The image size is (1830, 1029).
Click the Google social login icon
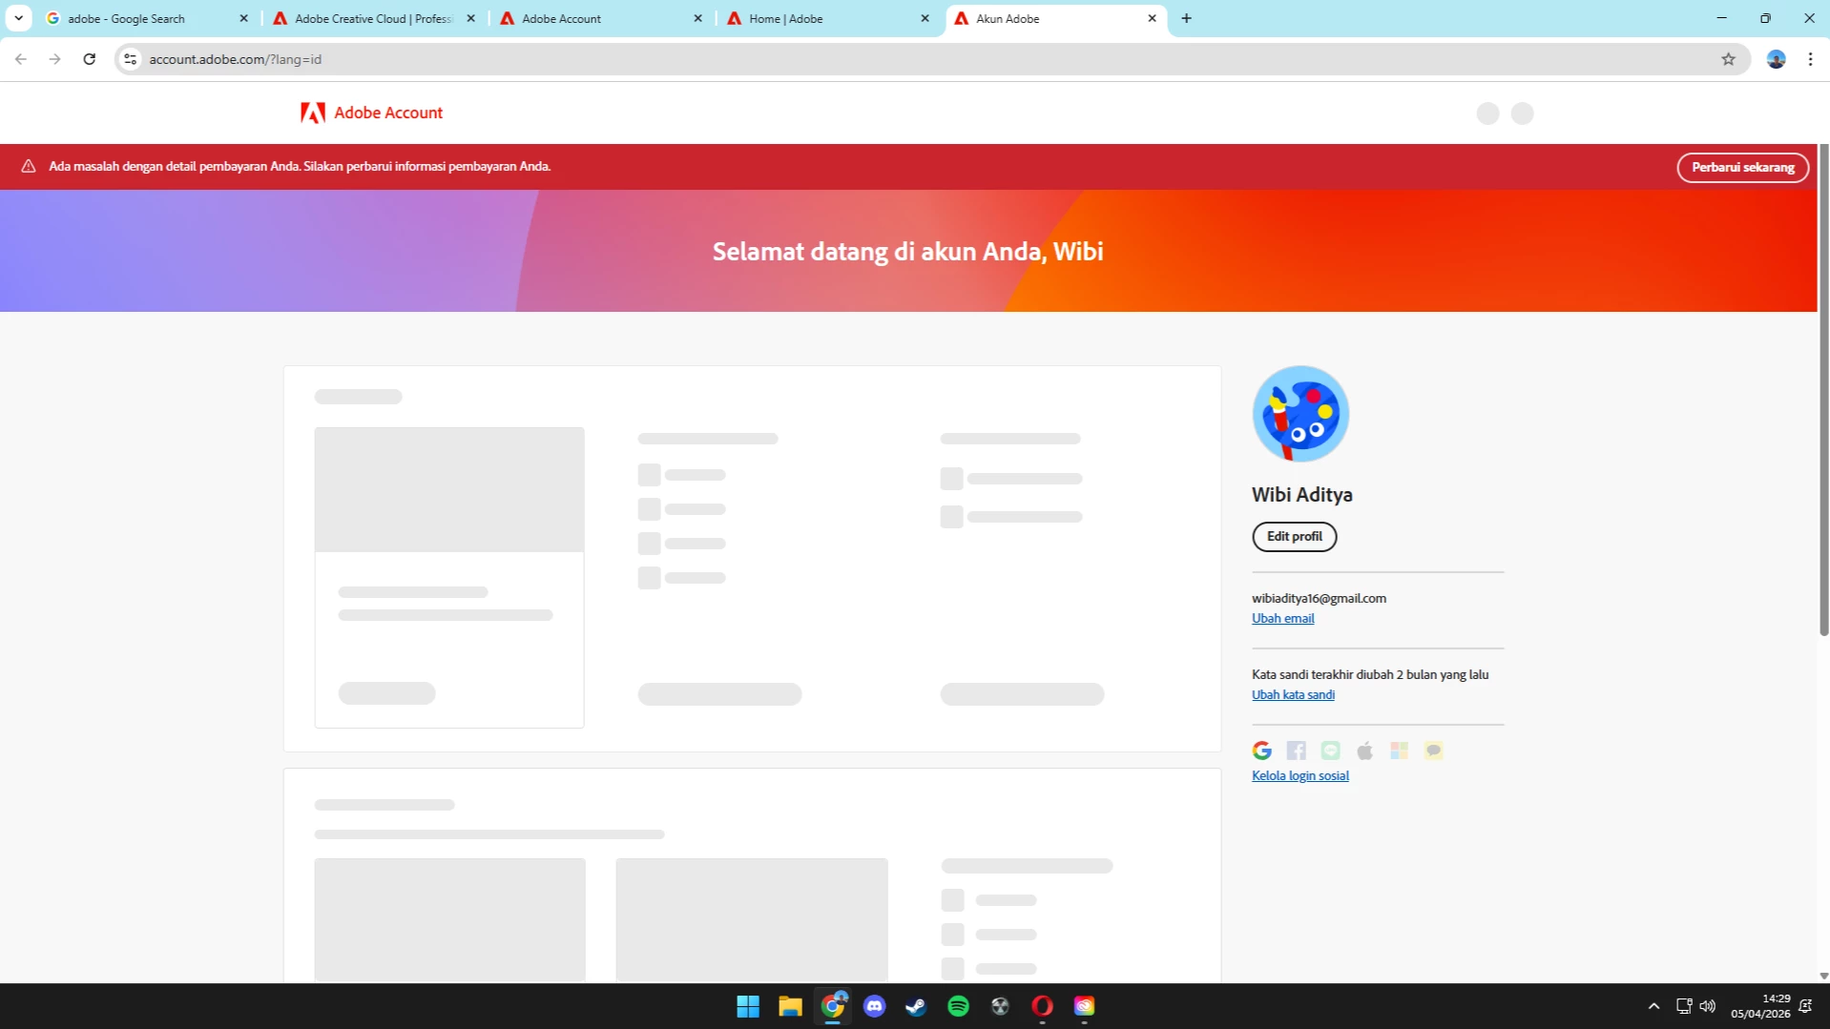1261,751
